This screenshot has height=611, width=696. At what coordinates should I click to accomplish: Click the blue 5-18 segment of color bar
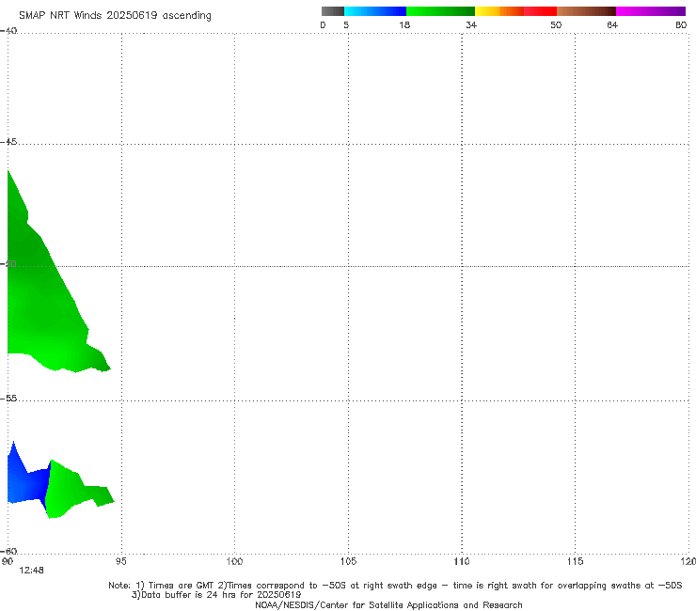point(375,11)
